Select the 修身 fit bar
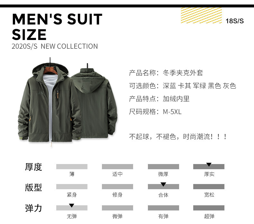The height and width of the screenshot is (224, 254). [x=117, y=187]
